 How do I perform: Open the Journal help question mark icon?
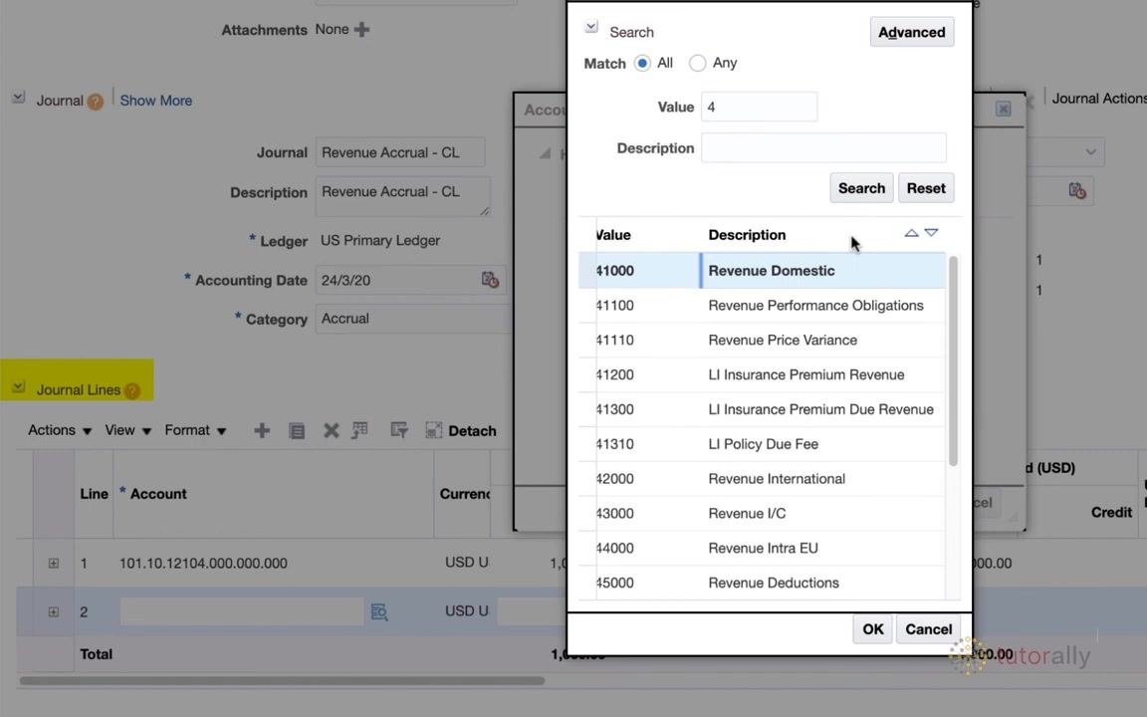[96, 102]
